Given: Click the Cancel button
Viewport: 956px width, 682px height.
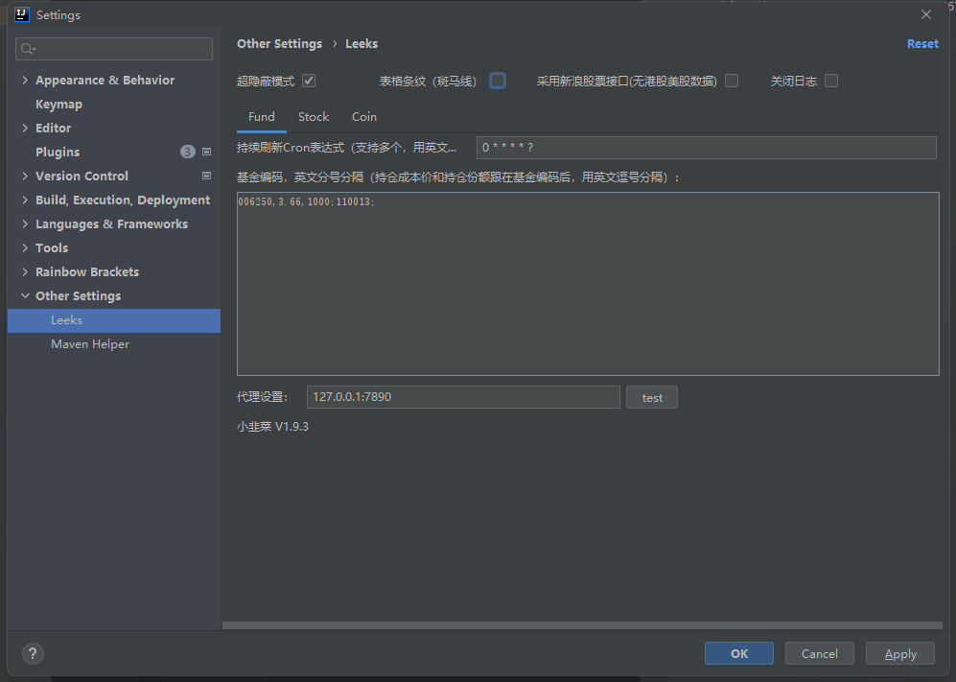Looking at the screenshot, I should 820,653.
